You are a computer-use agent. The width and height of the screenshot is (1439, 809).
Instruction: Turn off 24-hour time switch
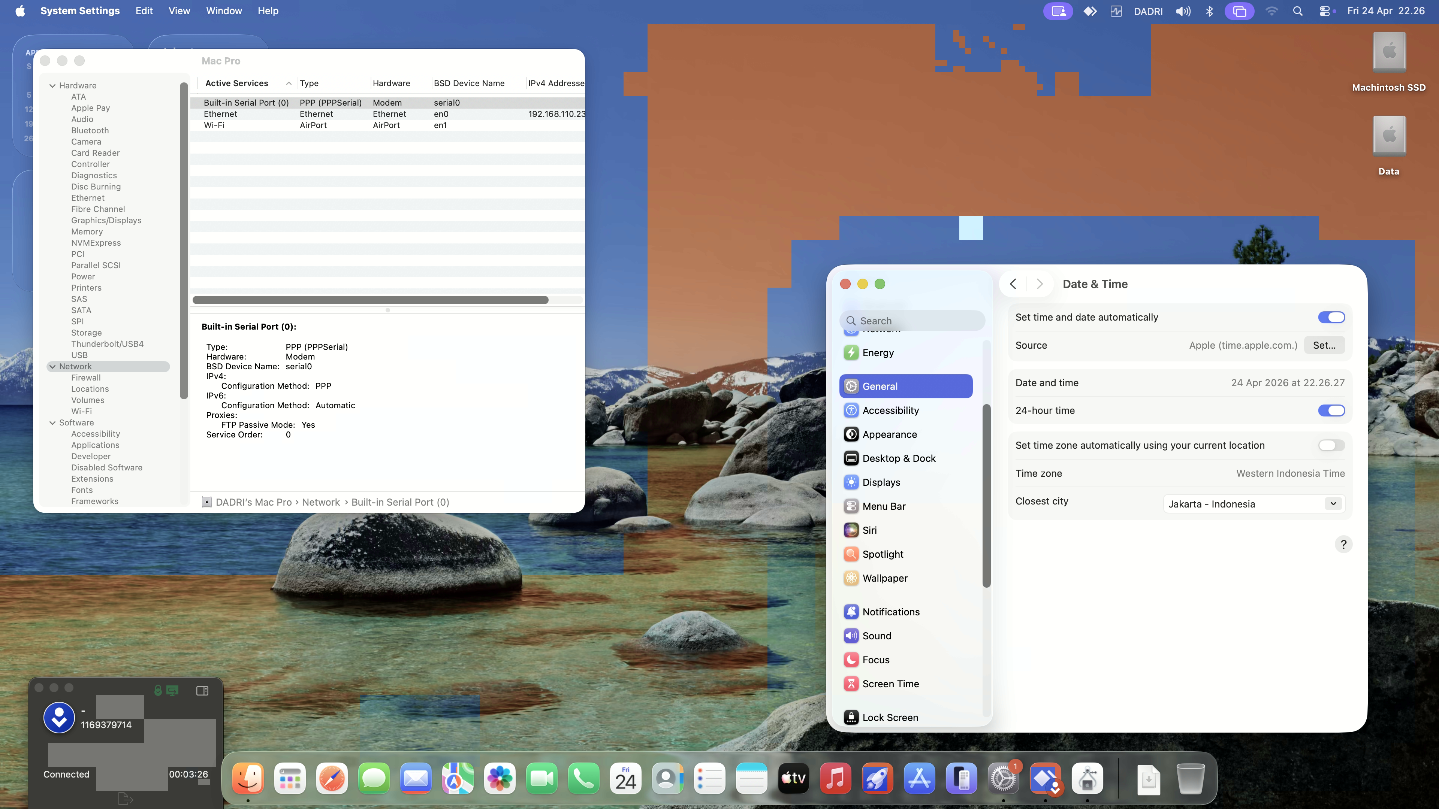point(1332,410)
